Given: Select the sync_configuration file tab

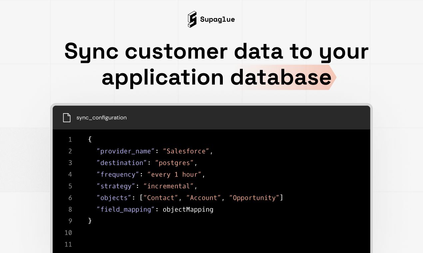Looking at the screenshot, I should click(x=102, y=118).
